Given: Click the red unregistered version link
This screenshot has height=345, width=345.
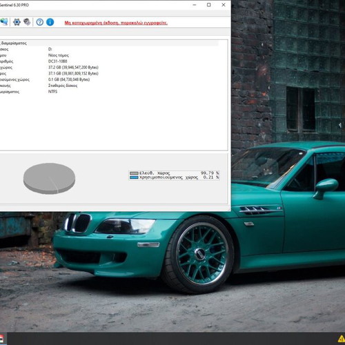Looking at the screenshot, I should [116, 23].
